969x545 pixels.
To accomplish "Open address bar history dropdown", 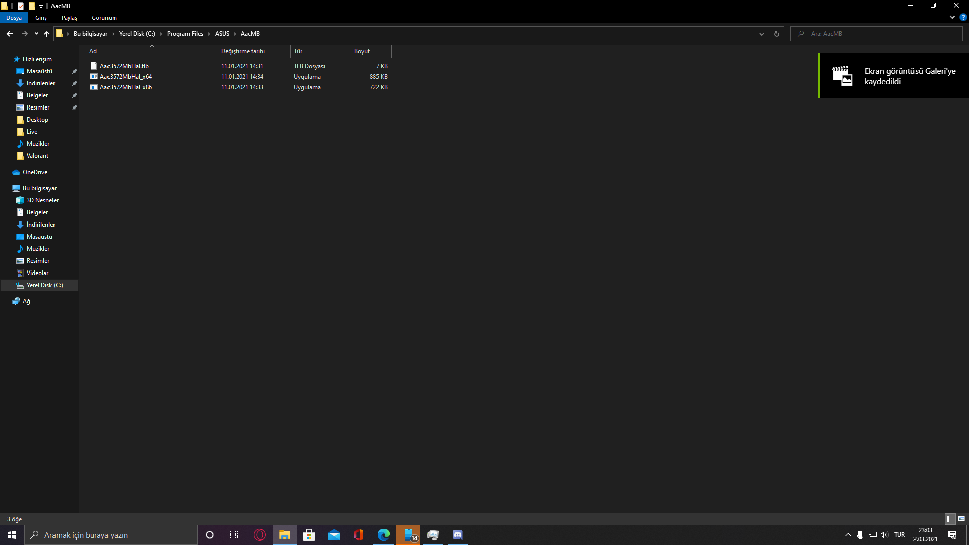I will [761, 34].
